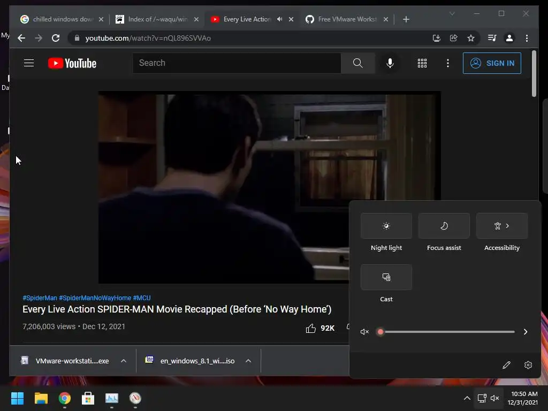Unmute using the volume speaker icon in panel
Image resolution: width=548 pixels, height=411 pixels.
364,332
